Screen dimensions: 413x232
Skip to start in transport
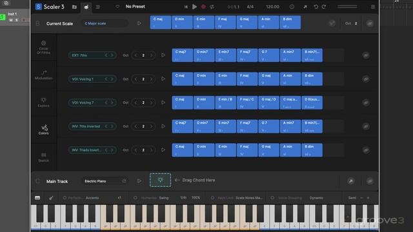(x=186, y=7)
